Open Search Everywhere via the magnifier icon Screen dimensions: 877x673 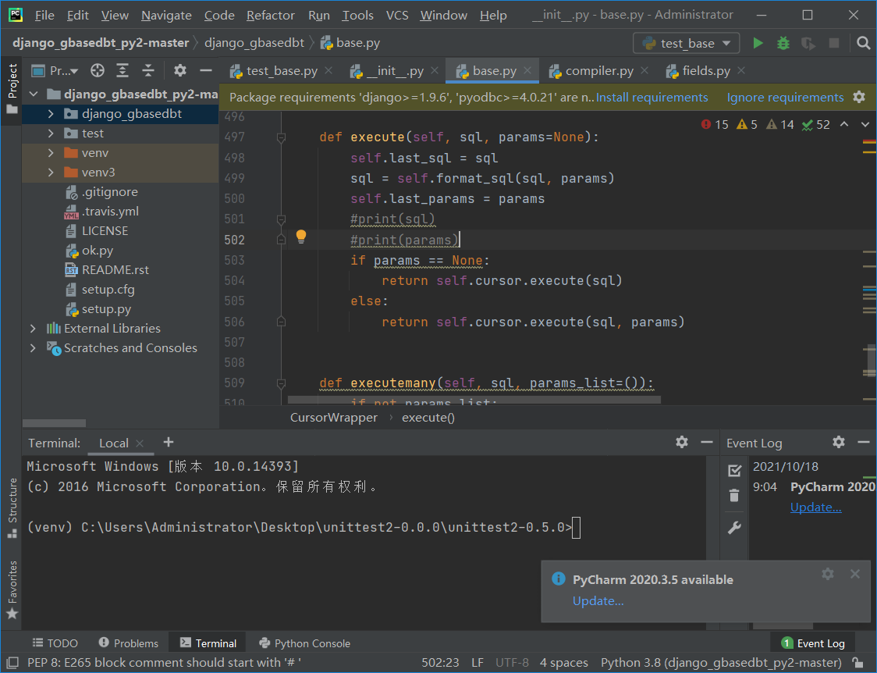click(863, 43)
